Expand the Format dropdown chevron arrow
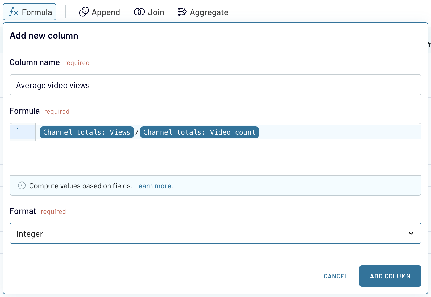This screenshot has width=431, height=297. (411, 233)
